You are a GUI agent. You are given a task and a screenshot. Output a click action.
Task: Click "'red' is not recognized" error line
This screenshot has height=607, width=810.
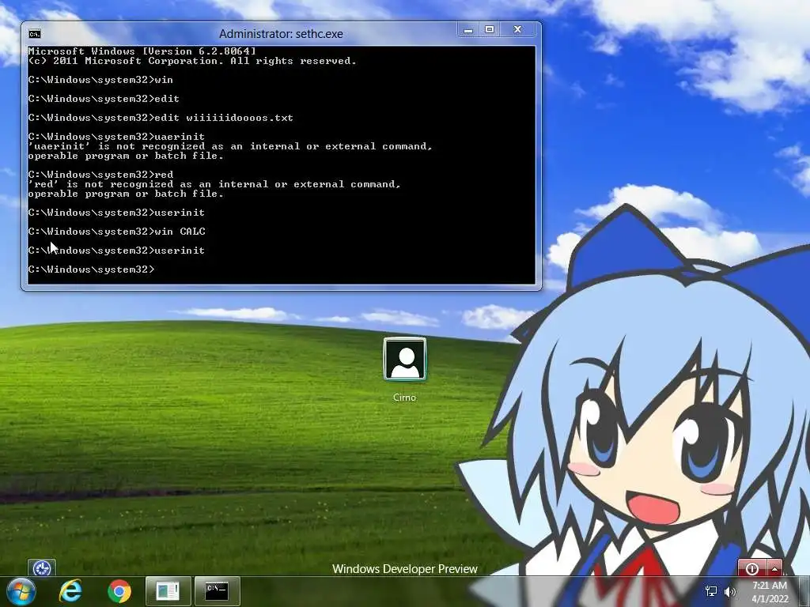(214, 184)
